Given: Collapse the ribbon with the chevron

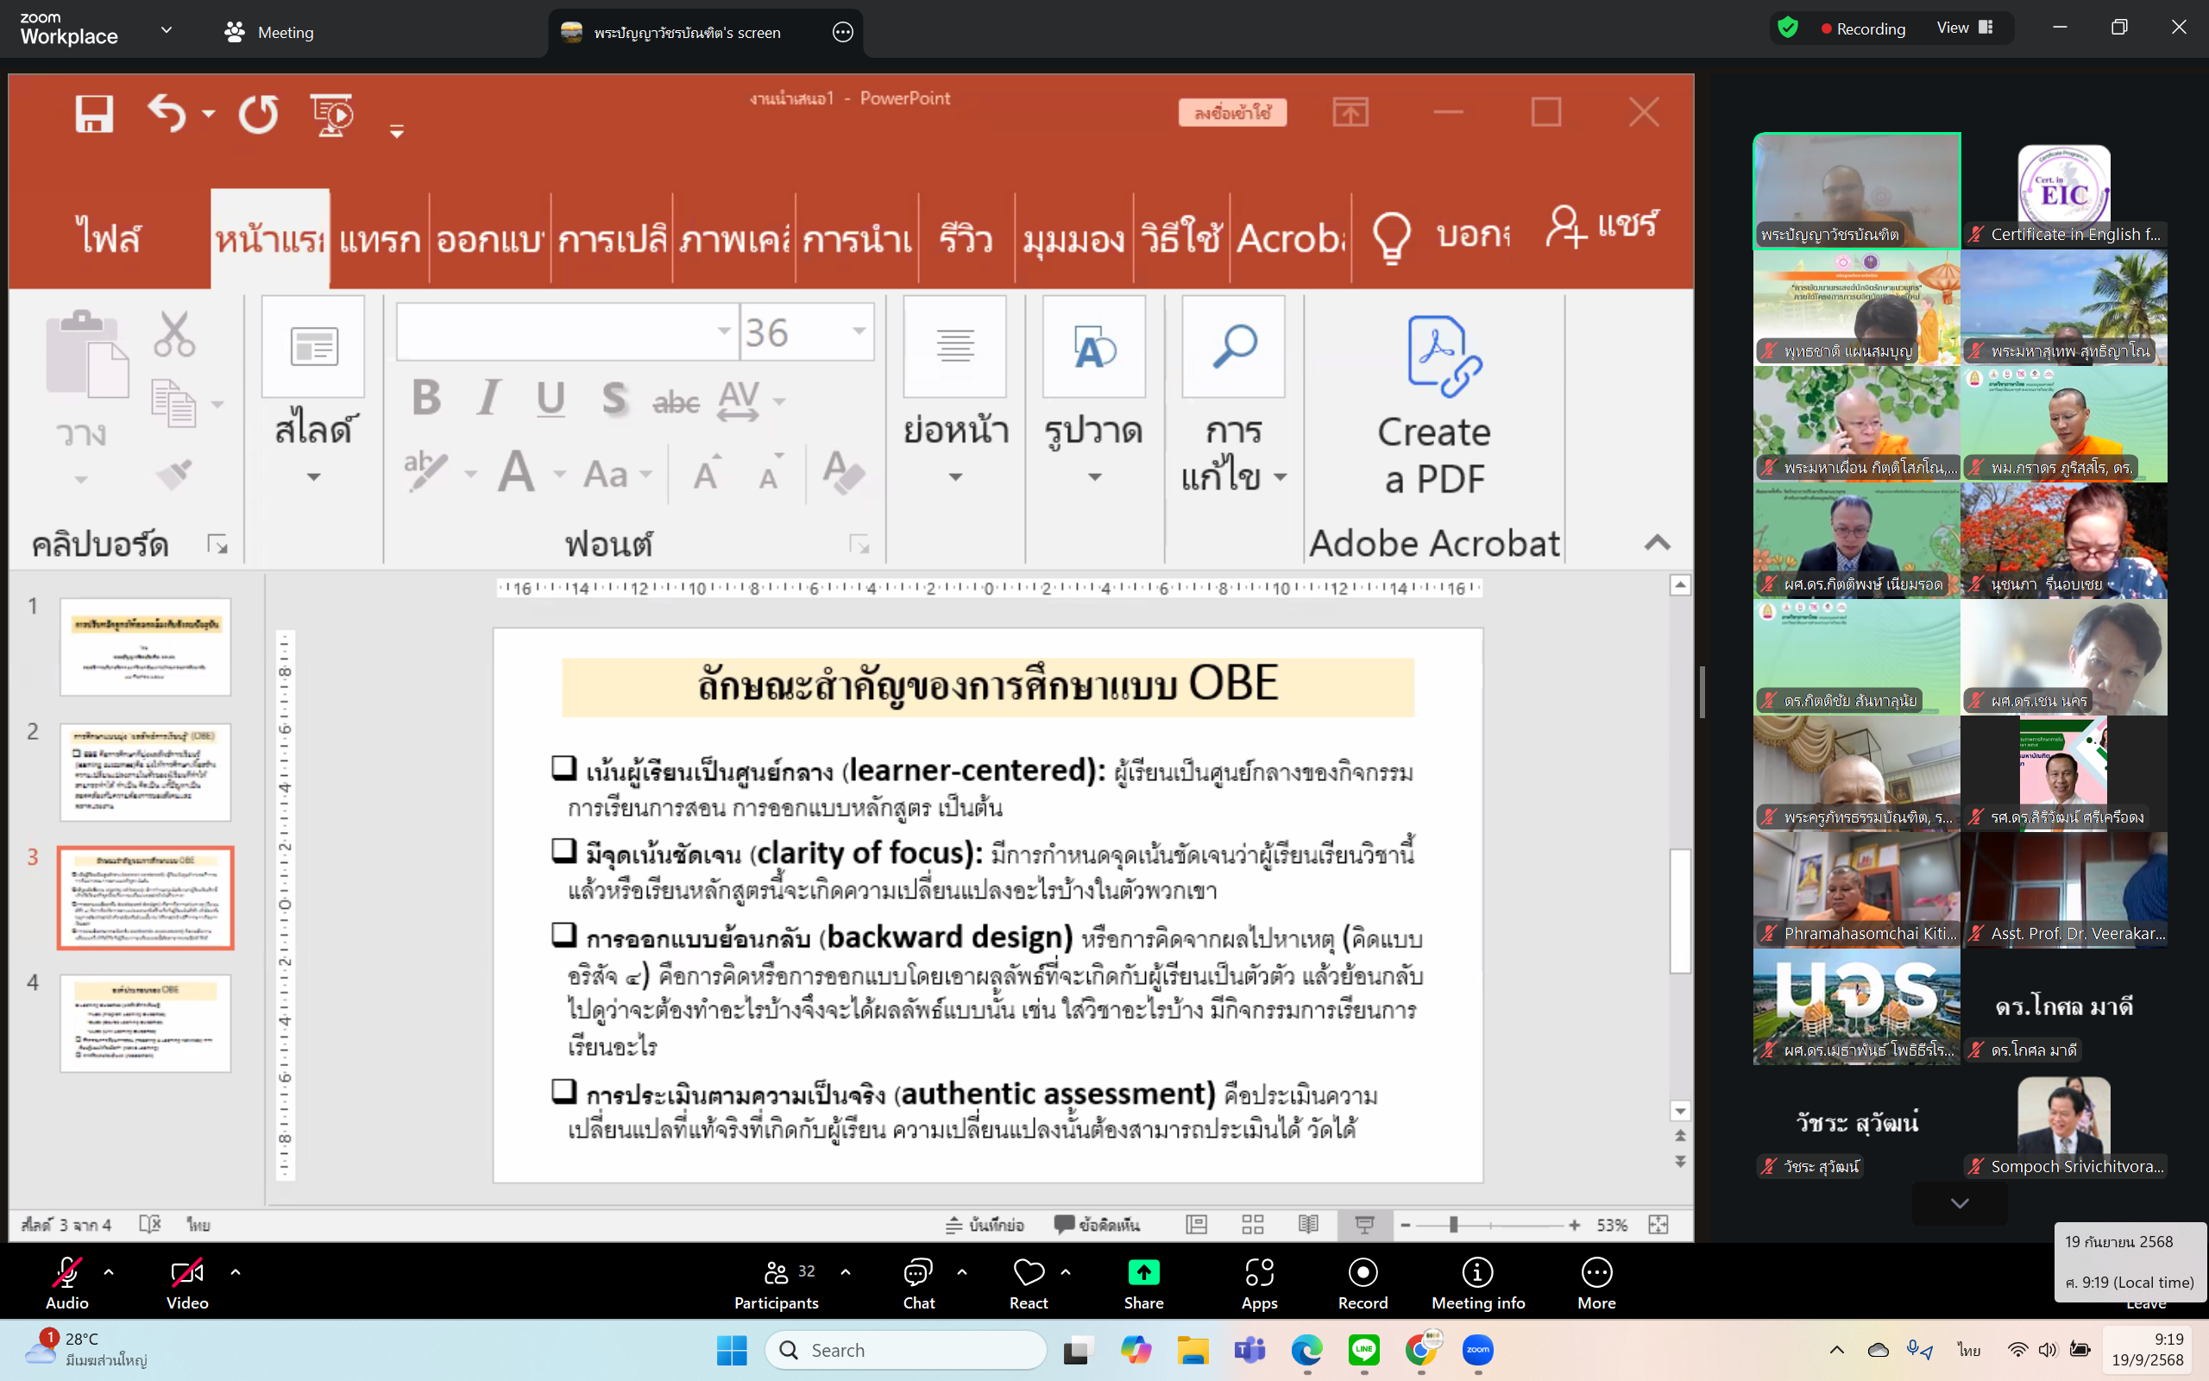Looking at the screenshot, I should [x=1657, y=544].
